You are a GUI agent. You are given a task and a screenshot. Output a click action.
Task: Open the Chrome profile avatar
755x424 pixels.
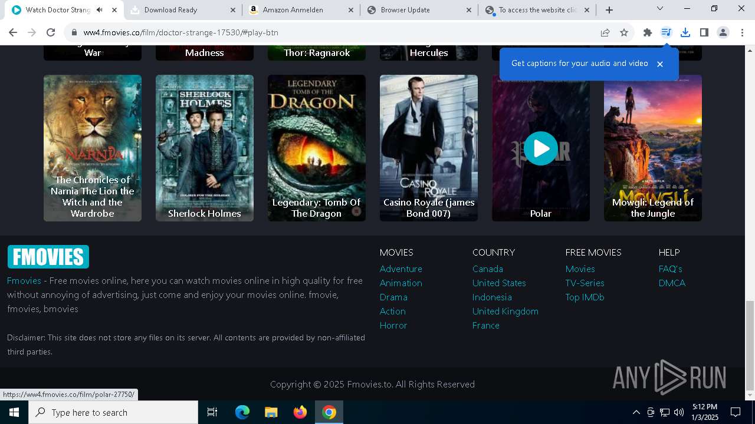(723, 32)
